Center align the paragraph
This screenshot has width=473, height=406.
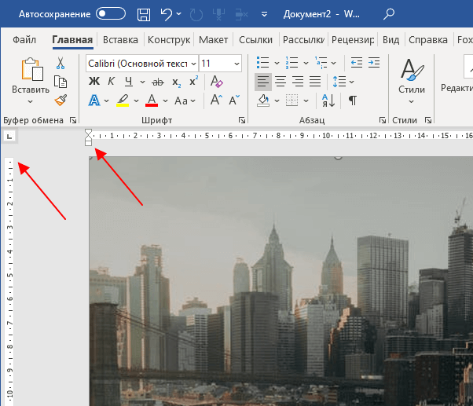pos(280,82)
